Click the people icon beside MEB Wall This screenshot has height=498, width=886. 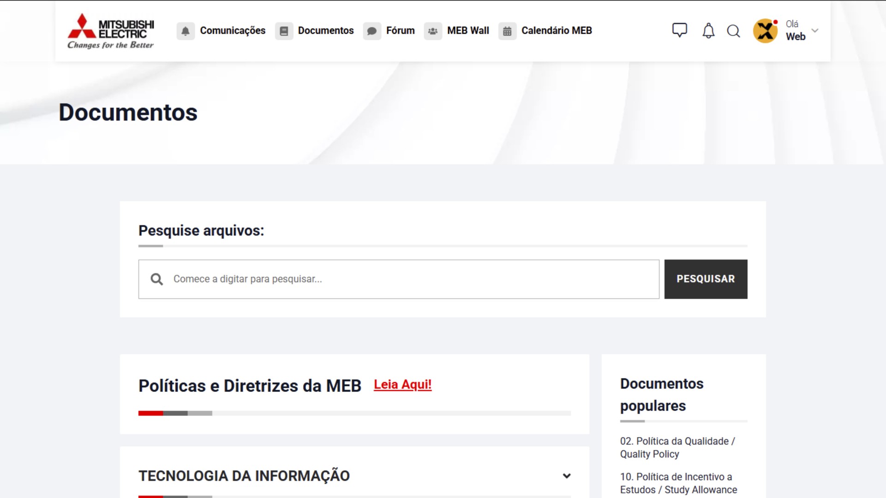click(x=433, y=31)
